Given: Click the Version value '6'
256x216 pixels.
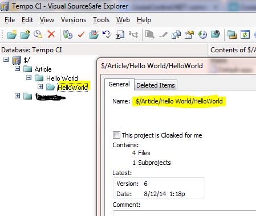Looking at the screenshot, I should pos(145,184).
